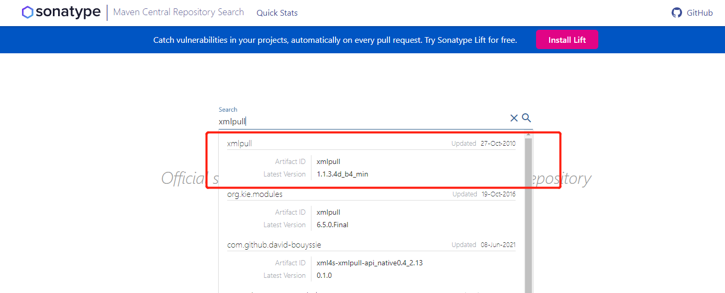Click the Sonatype Lift banner text

point(335,40)
